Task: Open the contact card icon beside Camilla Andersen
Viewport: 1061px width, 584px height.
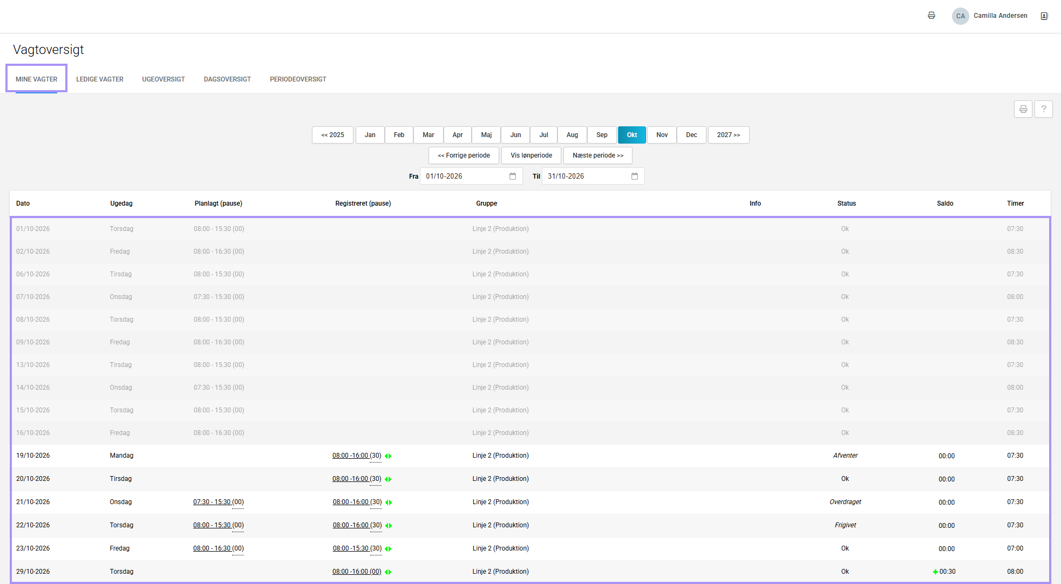Action: point(1044,16)
